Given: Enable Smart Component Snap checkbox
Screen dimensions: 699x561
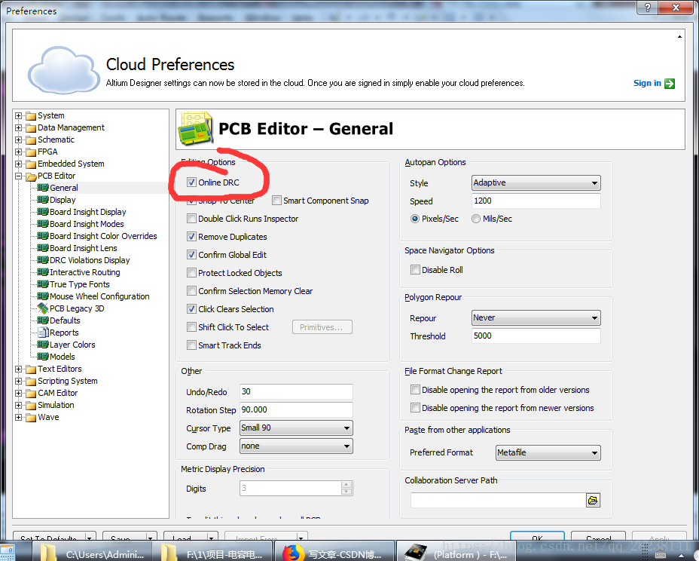Looking at the screenshot, I should pyautogui.click(x=277, y=201).
